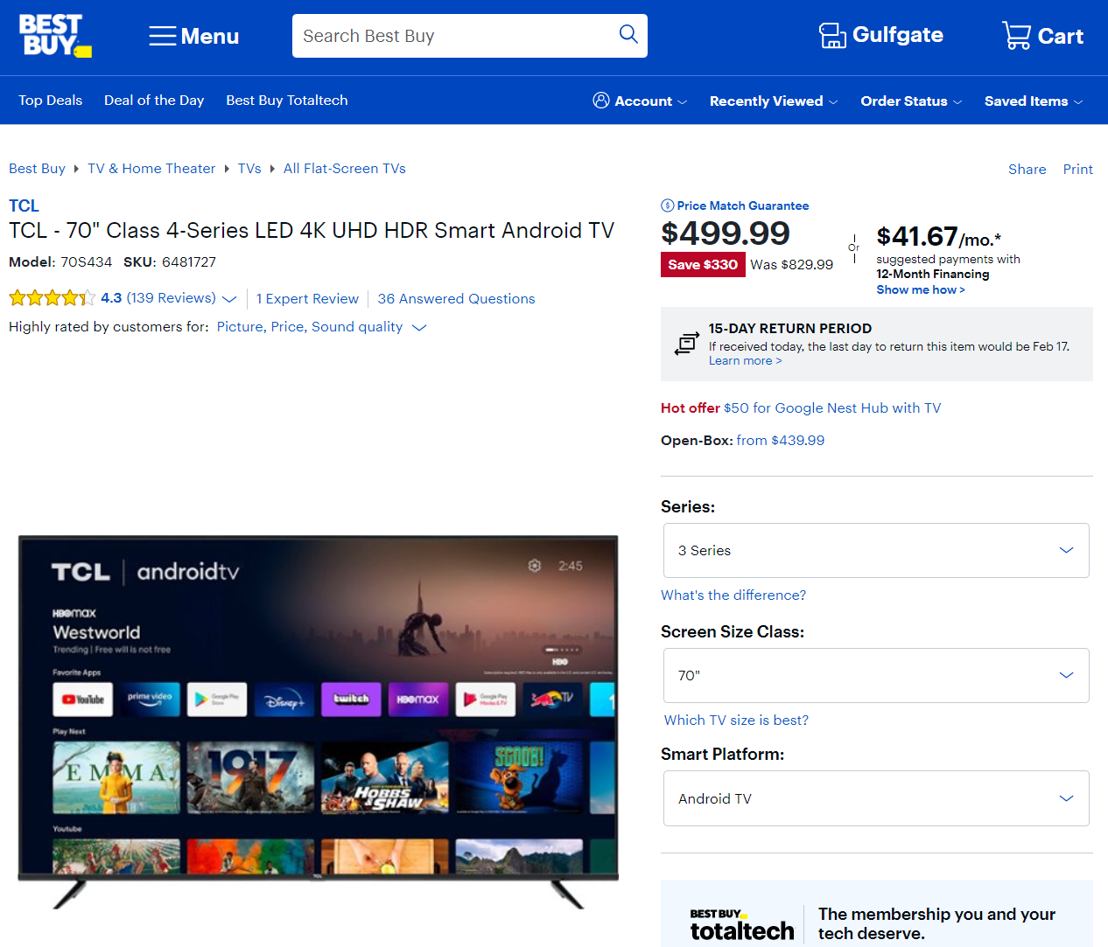Screen dimensions: 1108x947
Task: Click the Model 70S434 text
Action: [x=60, y=262]
